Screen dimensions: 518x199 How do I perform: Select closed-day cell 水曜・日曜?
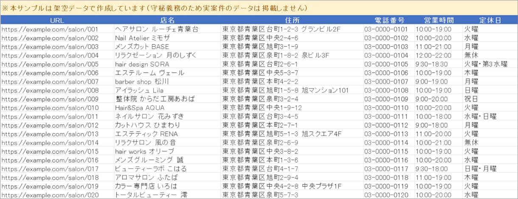click(490, 116)
